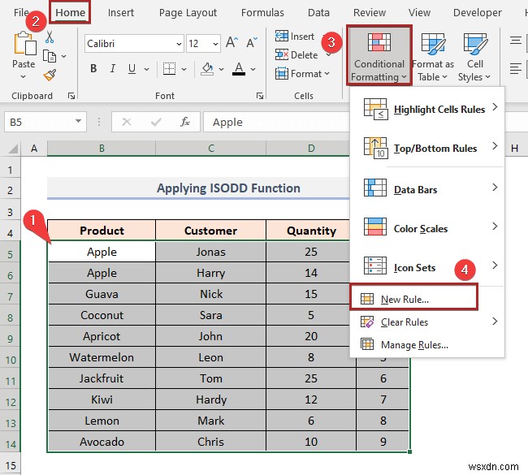This screenshot has width=528, height=475.
Task: Switch to the Data tab
Action: [x=318, y=13]
